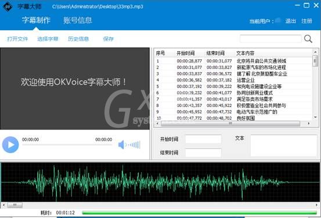Click the speaker volume icon
The width and height of the screenshot is (321, 218).
[x=121, y=145]
